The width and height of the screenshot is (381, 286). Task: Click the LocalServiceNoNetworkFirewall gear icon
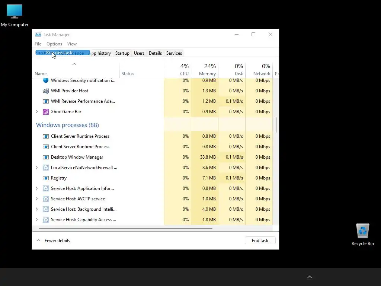pyautogui.click(x=46, y=168)
